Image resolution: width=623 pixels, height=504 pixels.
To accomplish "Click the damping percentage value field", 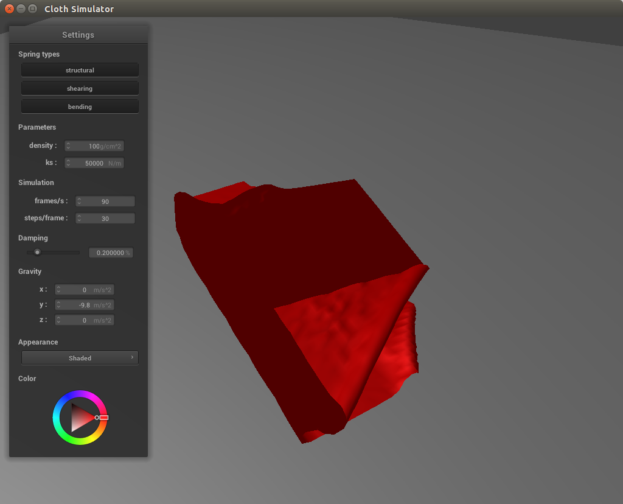I will coord(111,253).
